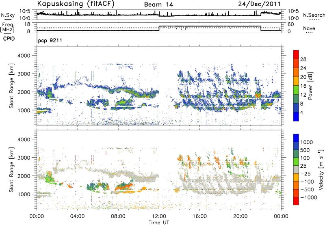The image size is (325, 225).
Task: Click the 'Freq. [MHz]' label
Action: click(7, 27)
